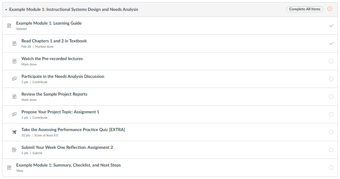Click the page icon beside Summary, Checklist, and Next Steps
The image size is (340, 179).
coord(9,167)
